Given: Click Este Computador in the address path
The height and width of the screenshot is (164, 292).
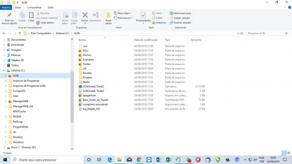Looking at the screenshot, I should tap(41, 33).
